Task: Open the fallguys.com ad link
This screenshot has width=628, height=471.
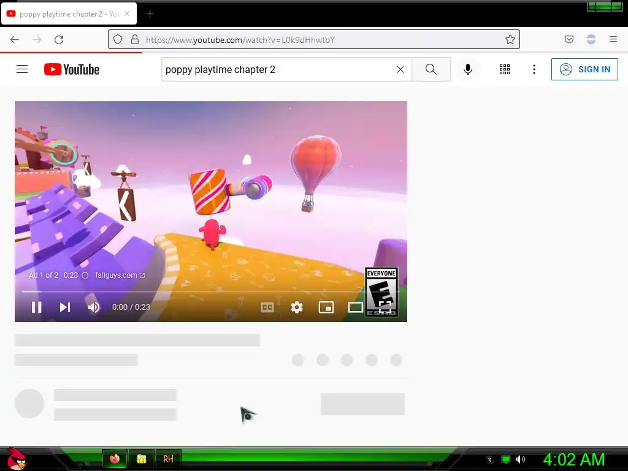Action: pos(120,275)
